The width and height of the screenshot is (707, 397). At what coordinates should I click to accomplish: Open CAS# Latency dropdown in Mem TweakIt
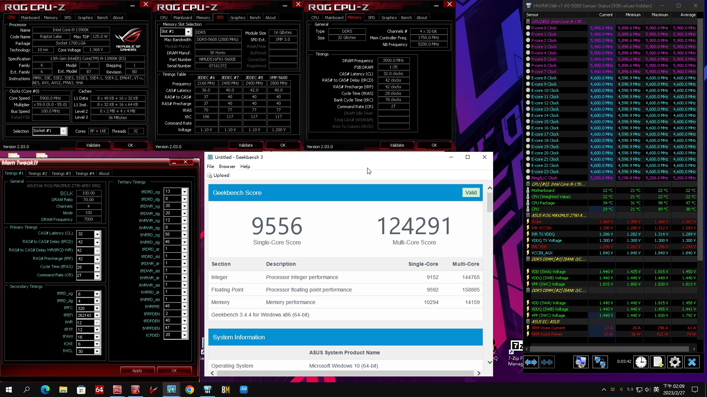point(97,234)
